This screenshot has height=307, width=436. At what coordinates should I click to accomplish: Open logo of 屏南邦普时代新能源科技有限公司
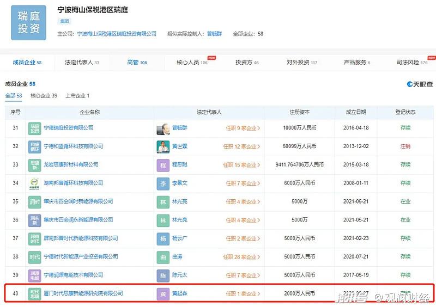(x=35, y=238)
